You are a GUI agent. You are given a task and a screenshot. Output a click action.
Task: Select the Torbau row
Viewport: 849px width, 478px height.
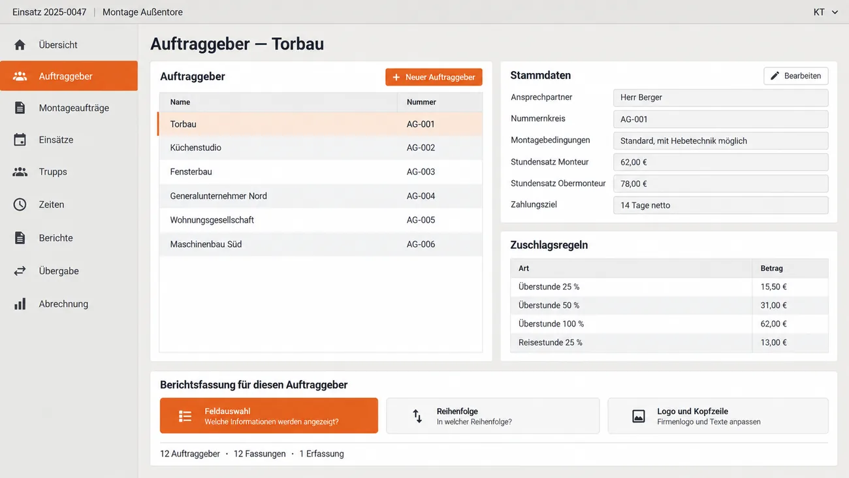coord(321,124)
